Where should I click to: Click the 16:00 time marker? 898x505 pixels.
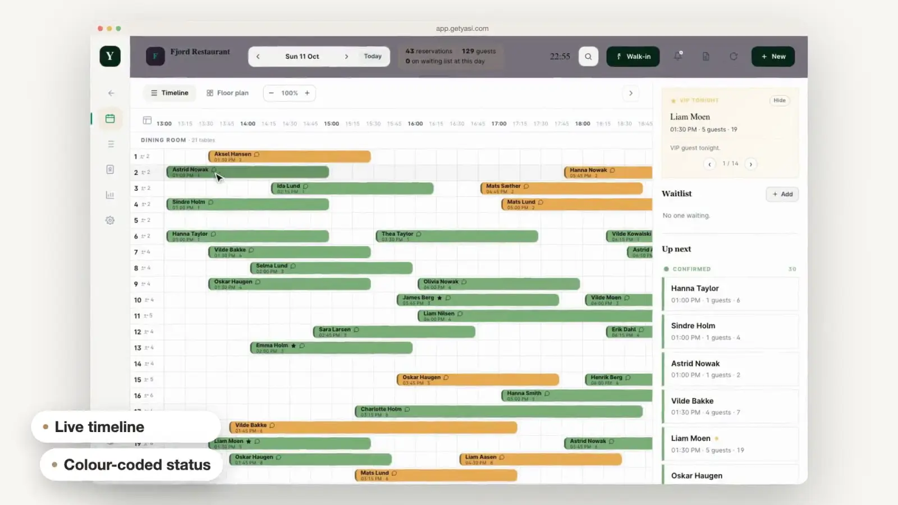pyautogui.click(x=415, y=124)
